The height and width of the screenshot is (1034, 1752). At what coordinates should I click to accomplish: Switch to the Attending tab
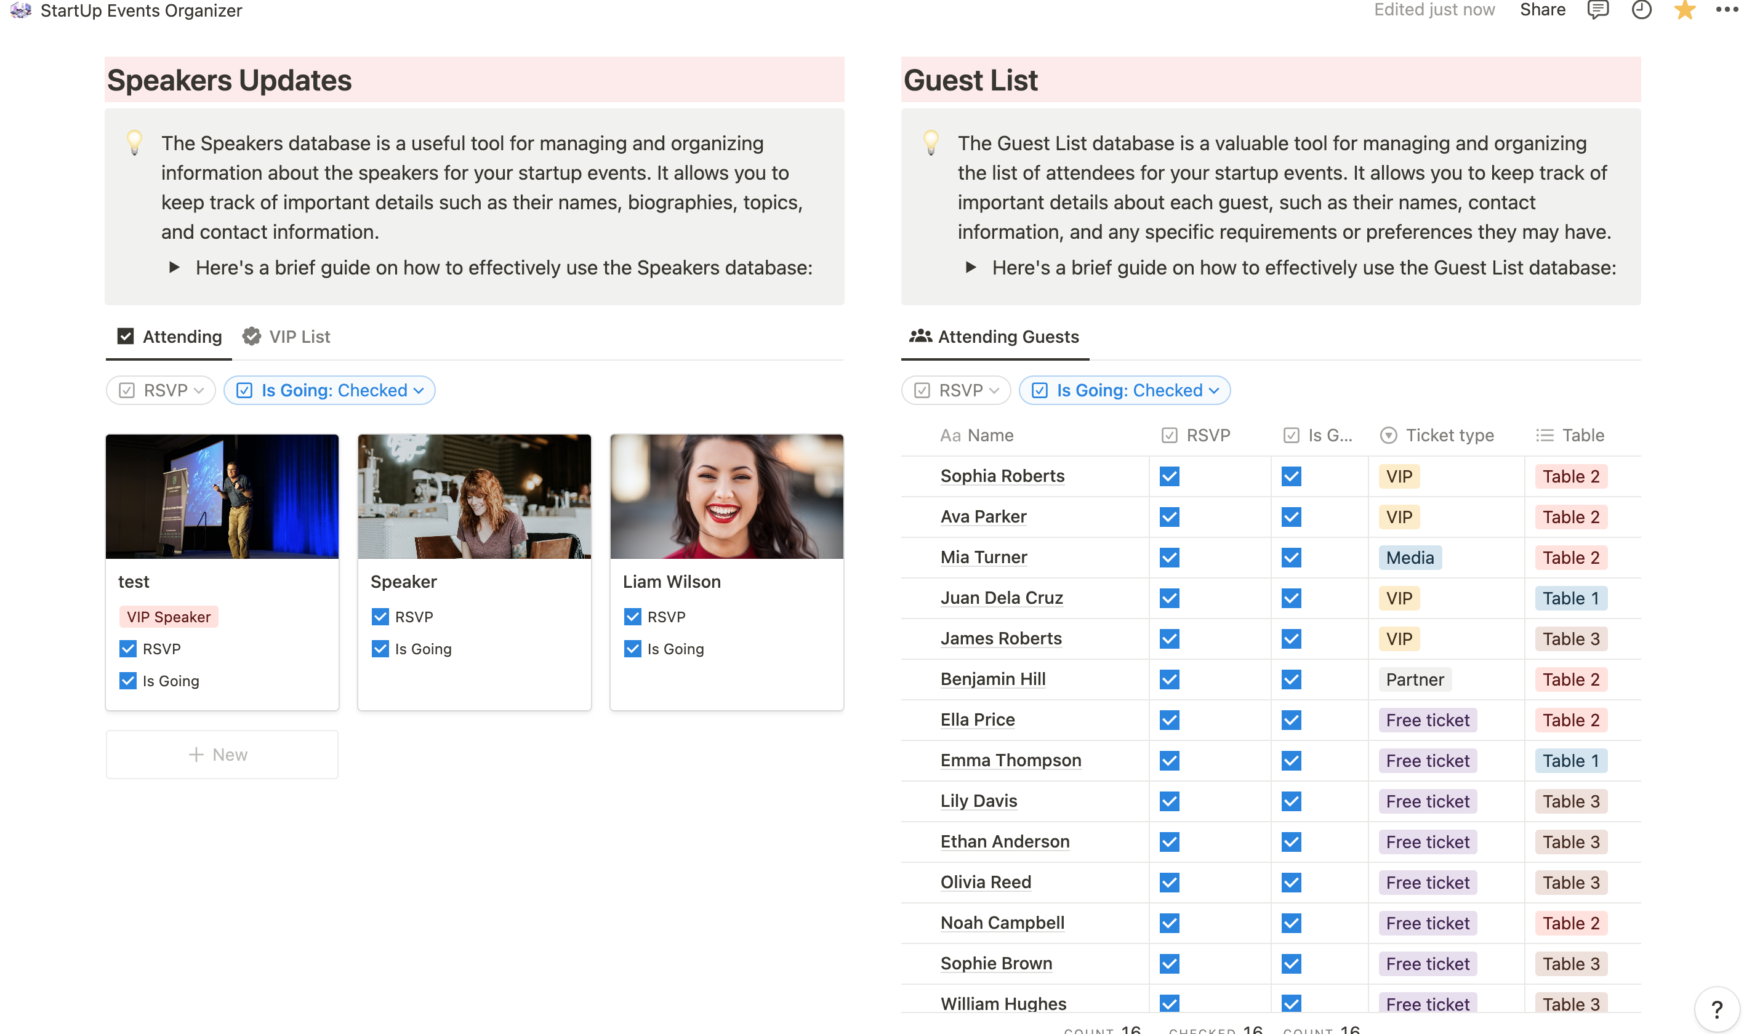tap(169, 337)
